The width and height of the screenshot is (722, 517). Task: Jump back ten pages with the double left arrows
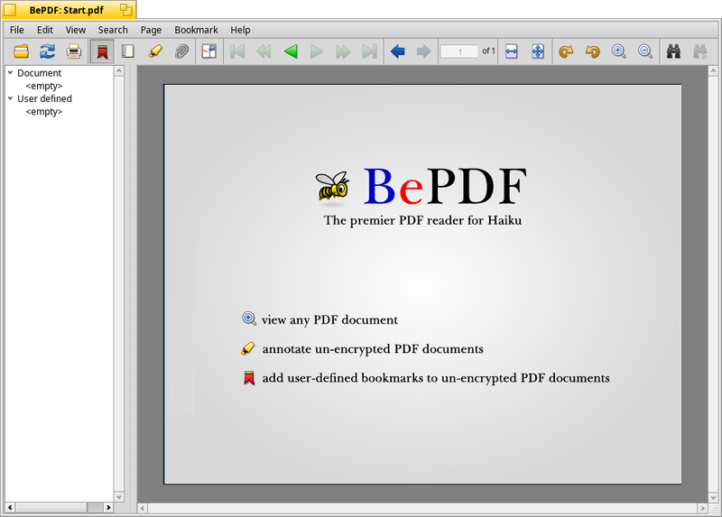click(264, 51)
